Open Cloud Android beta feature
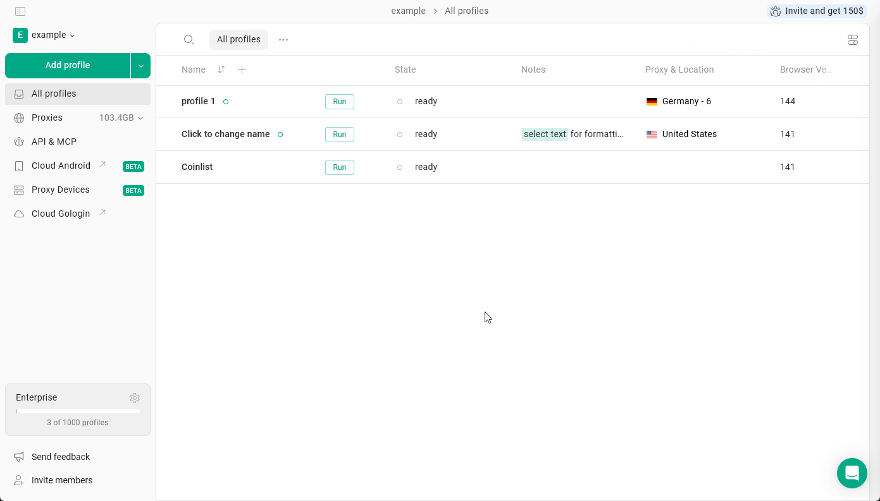Image resolution: width=880 pixels, height=501 pixels. click(x=61, y=166)
